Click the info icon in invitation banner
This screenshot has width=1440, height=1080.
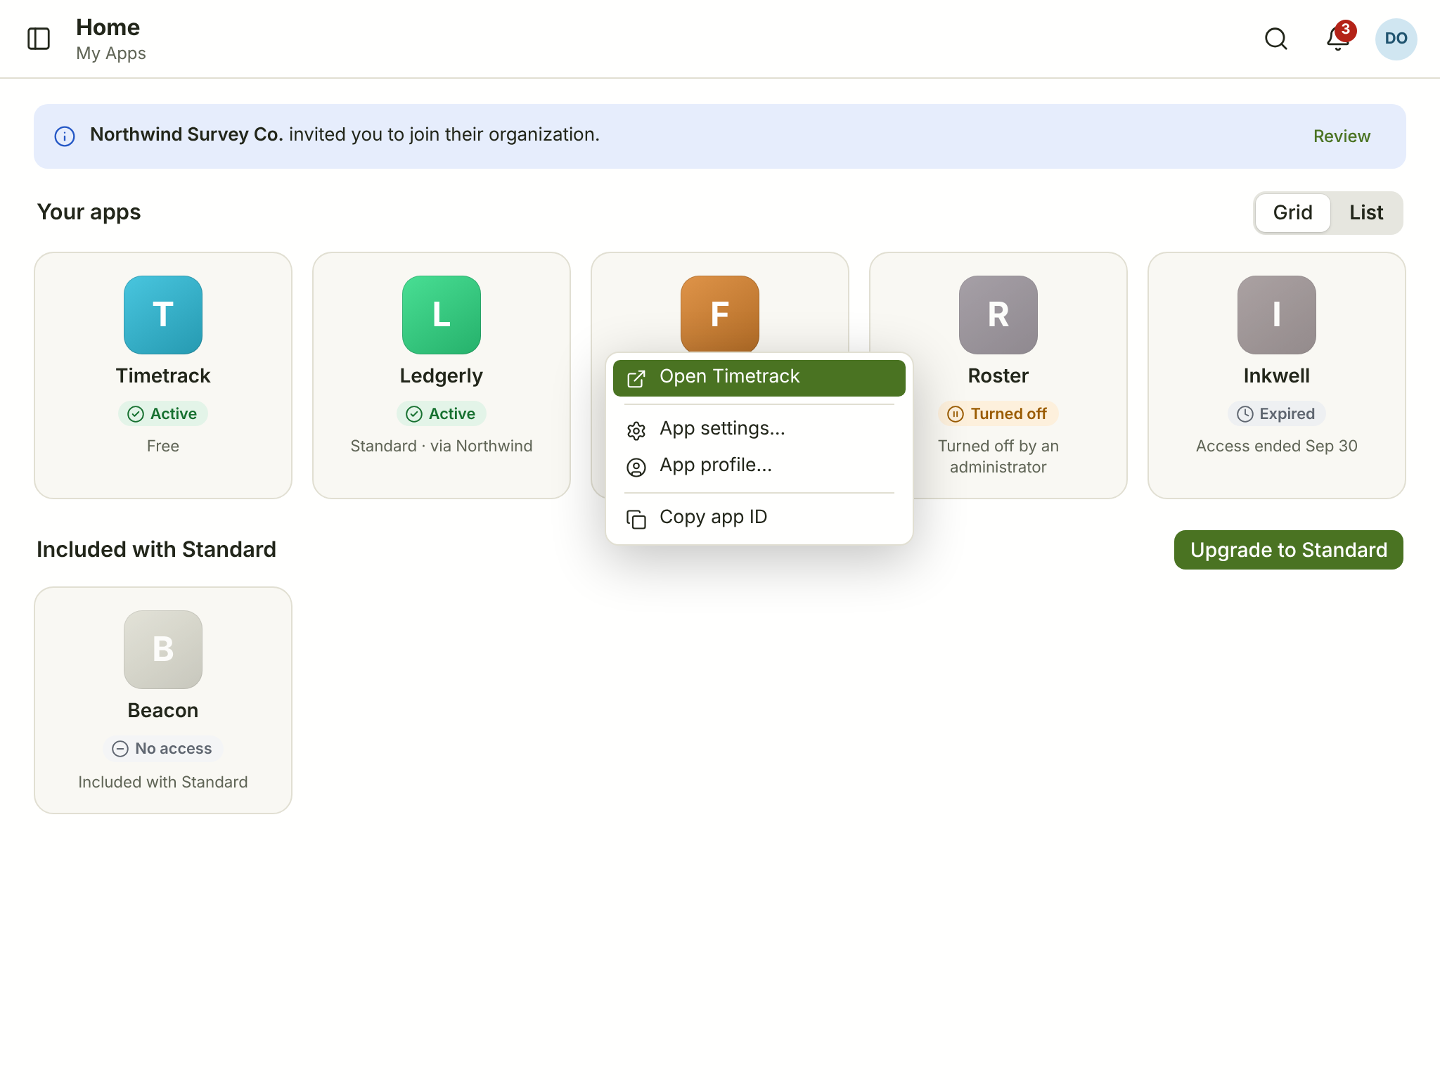coord(65,136)
